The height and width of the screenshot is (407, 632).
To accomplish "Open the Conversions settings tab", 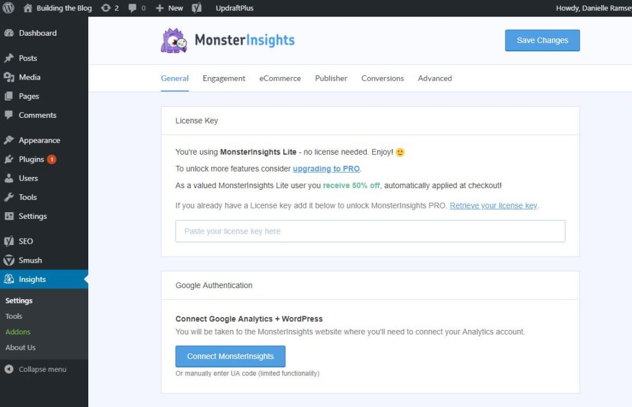I will [x=383, y=78].
